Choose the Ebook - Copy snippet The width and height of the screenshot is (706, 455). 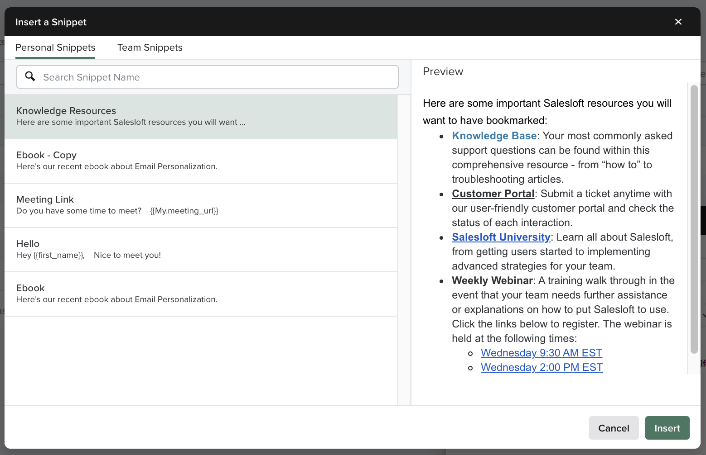(200, 161)
